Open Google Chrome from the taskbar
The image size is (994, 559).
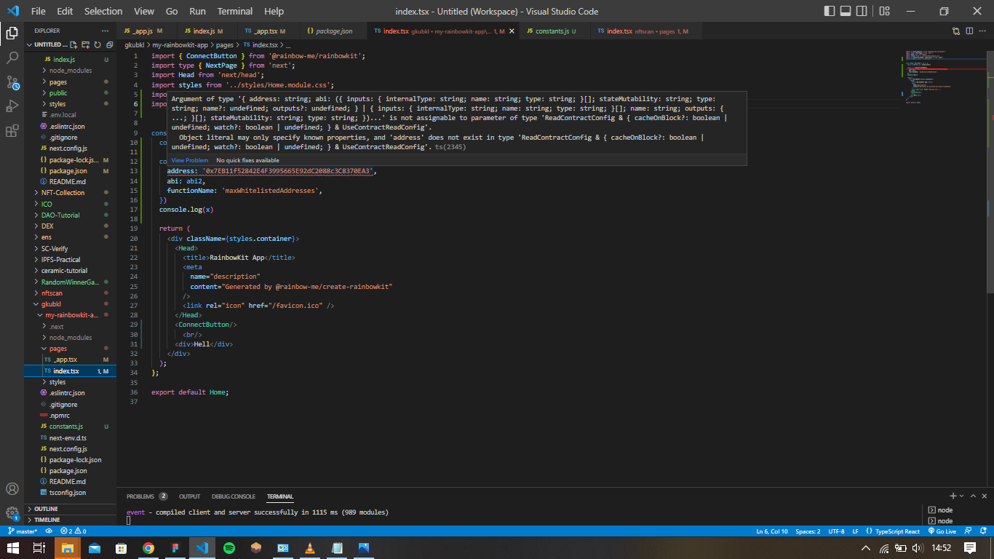pos(148,548)
